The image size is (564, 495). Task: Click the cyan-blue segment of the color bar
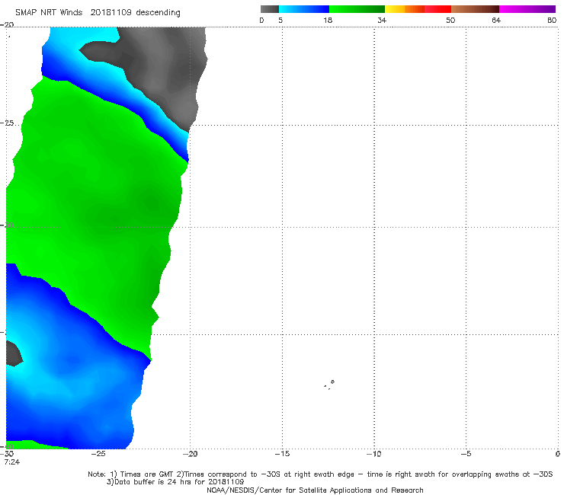pos(304,9)
